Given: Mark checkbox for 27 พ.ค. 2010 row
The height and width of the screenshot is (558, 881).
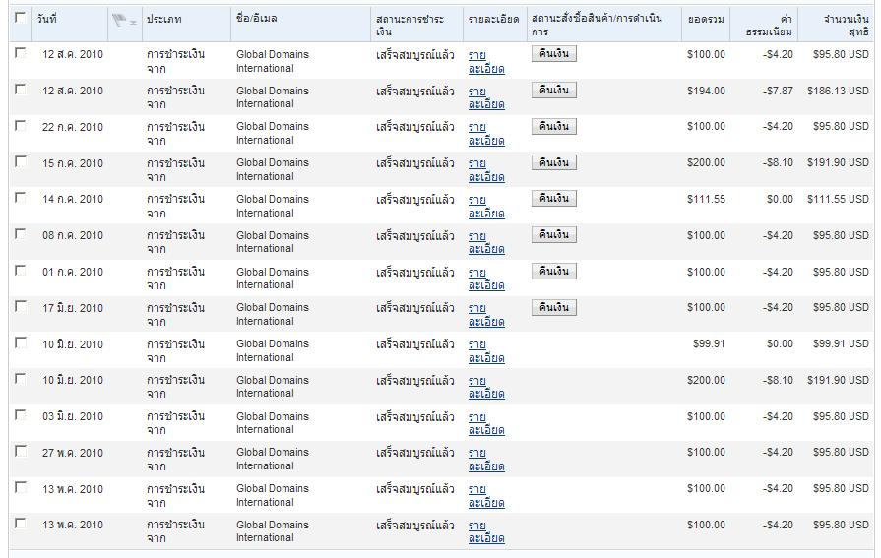Looking at the screenshot, I should click(21, 452).
